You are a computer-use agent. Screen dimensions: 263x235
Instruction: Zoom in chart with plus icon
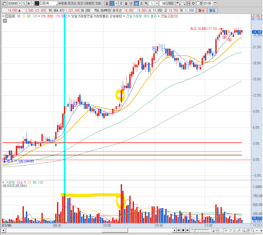(x=261, y=231)
